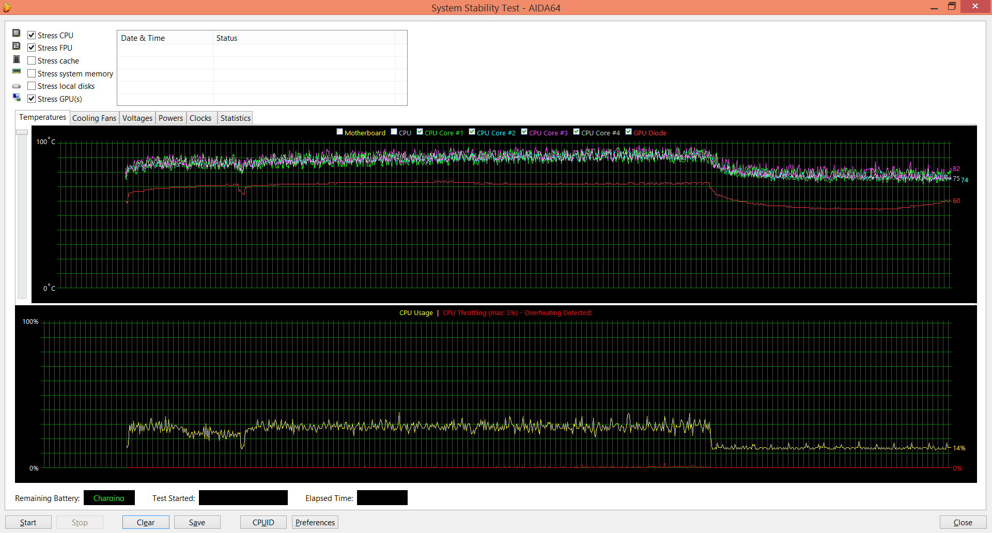This screenshot has width=992, height=533.
Task: Click the monitor icon beside Stress GPU(s)
Action: pyautogui.click(x=17, y=98)
